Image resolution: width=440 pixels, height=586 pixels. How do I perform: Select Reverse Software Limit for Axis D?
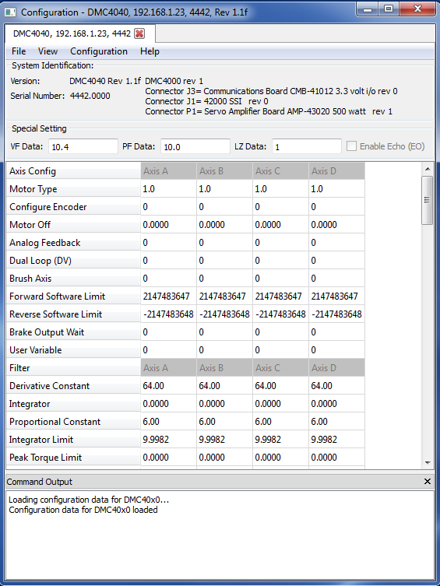click(x=337, y=314)
